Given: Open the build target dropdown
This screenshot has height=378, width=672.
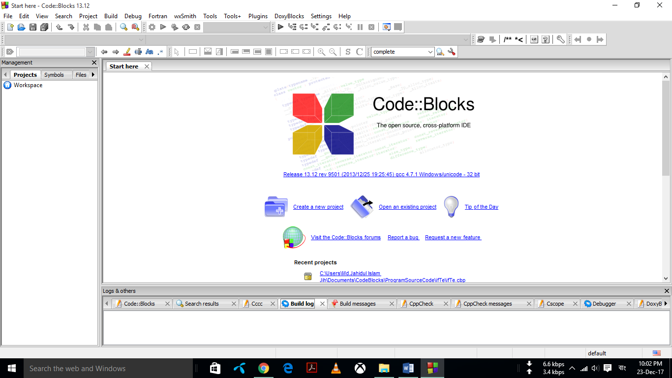Looking at the screenshot, I should (x=237, y=27).
